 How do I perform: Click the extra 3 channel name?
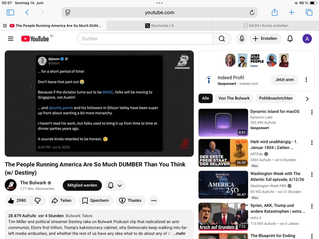click(x=256, y=217)
